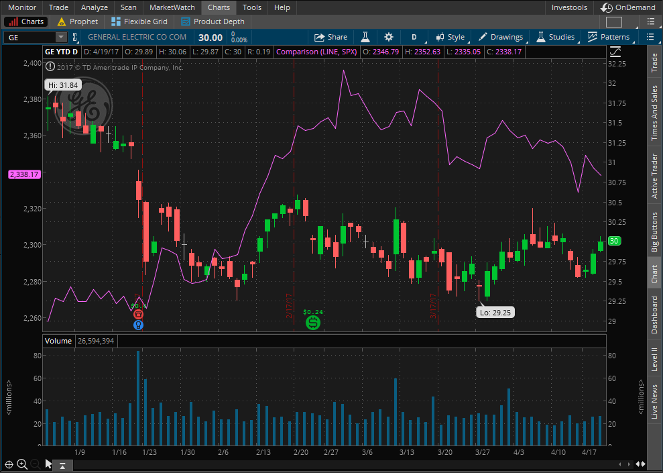Open the MarketWatch tab
663x473 pixels.
[x=172, y=7]
